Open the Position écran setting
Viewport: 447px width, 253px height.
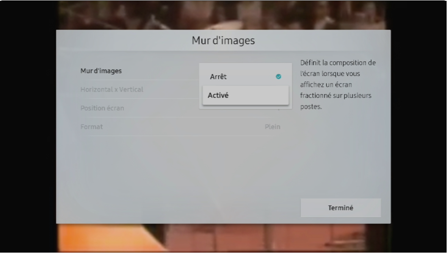(x=102, y=108)
